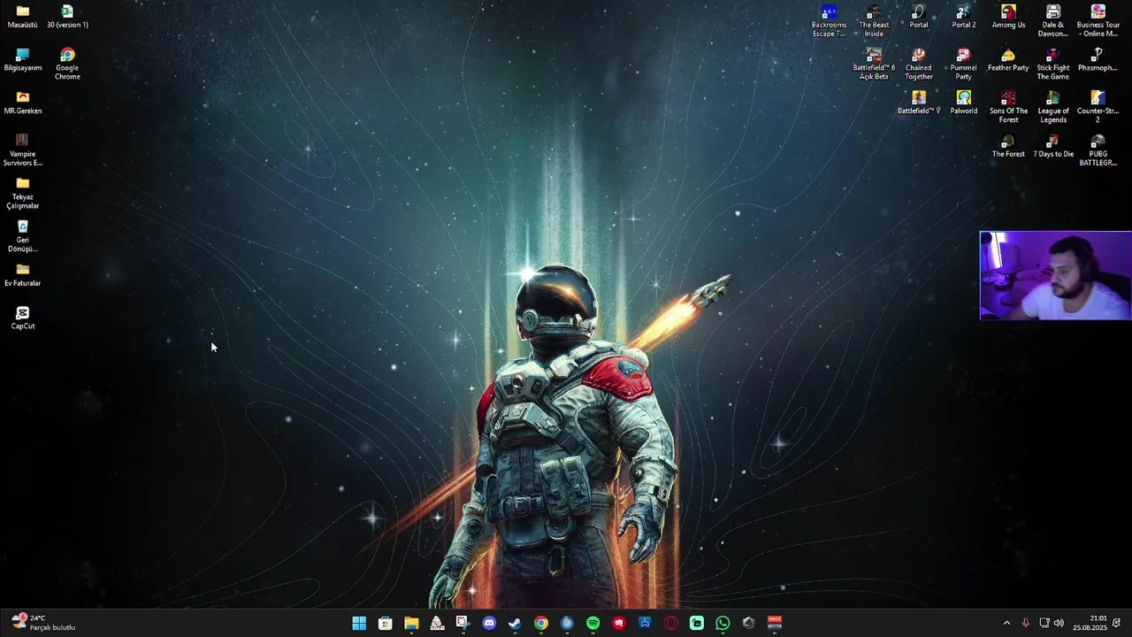1132x637 pixels.
Task: Select the Business Tour shortcut
Action: click(1098, 20)
